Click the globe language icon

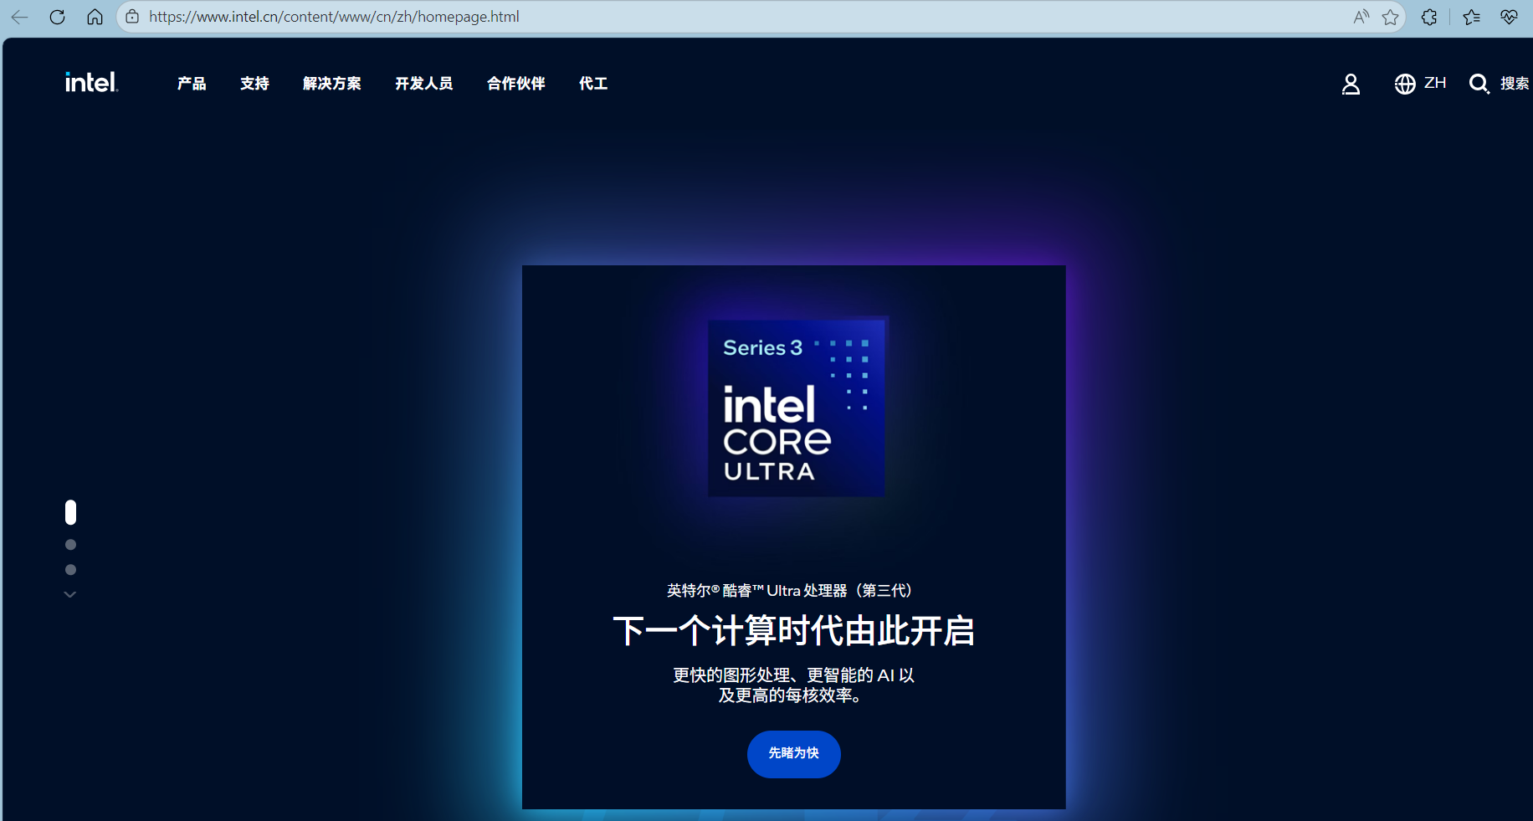[1405, 84]
